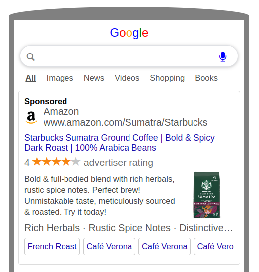Switch to the Images tab

[x=60, y=78]
